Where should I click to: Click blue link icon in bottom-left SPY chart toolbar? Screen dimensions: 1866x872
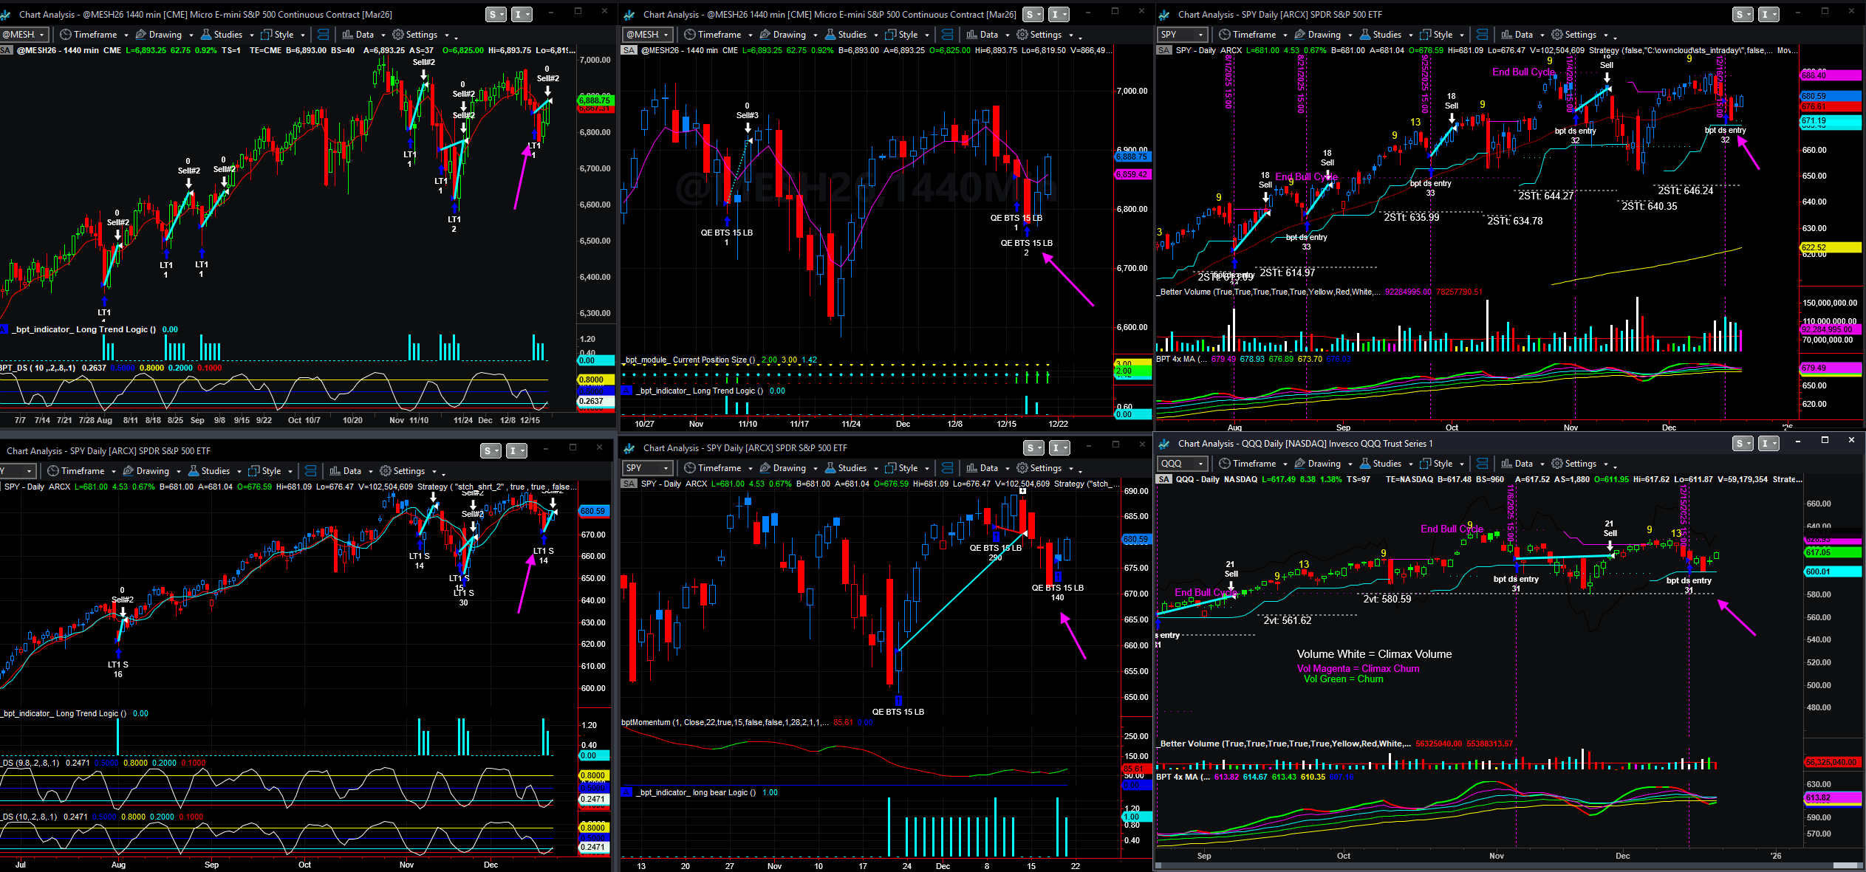click(x=311, y=471)
